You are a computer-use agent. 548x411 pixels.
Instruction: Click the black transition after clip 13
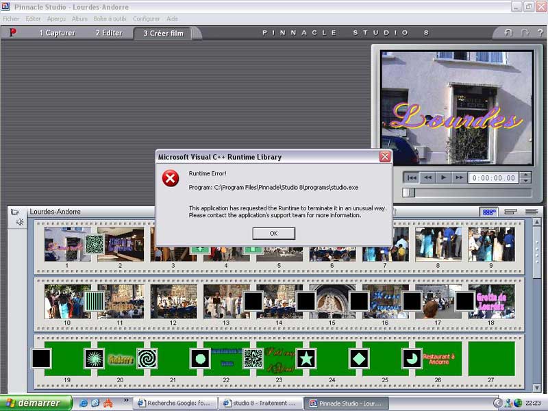253,301
